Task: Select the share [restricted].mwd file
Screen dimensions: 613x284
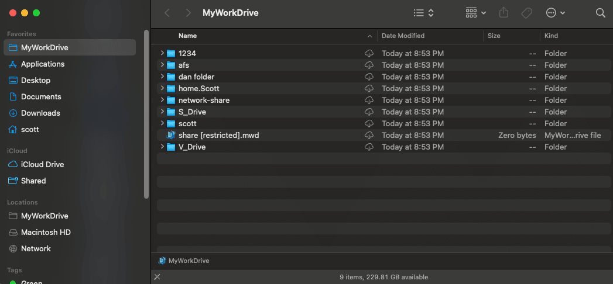Action: 218,135
